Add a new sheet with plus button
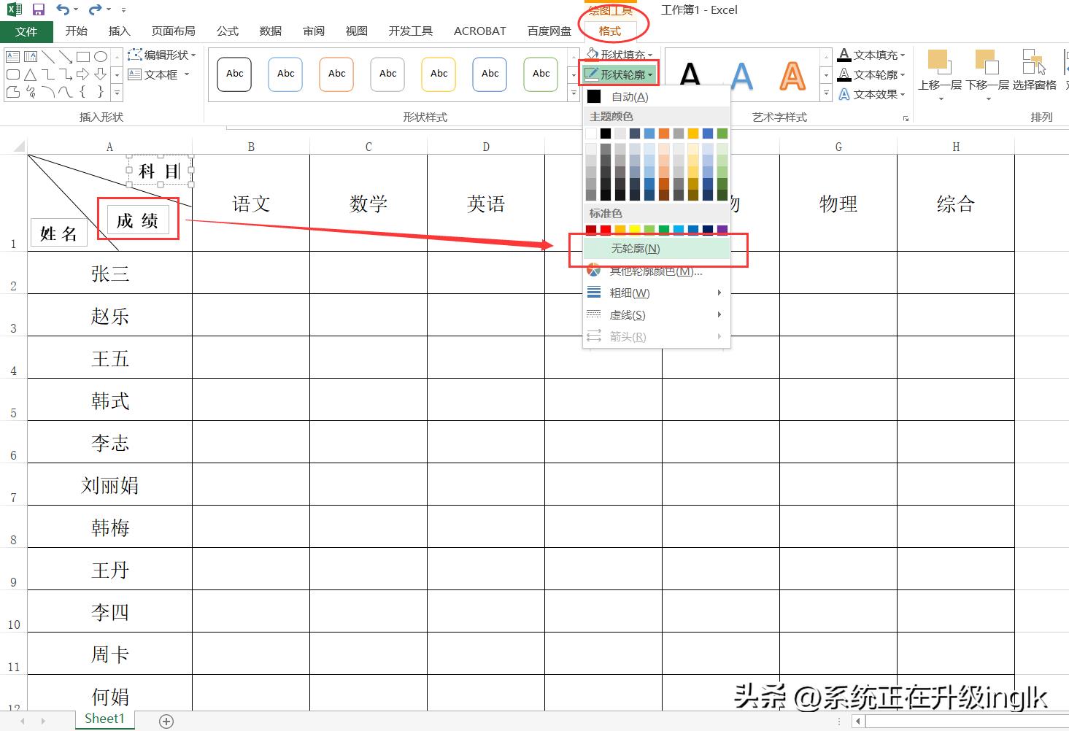This screenshot has width=1069, height=731. pyautogui.click(x=166, y=721)
